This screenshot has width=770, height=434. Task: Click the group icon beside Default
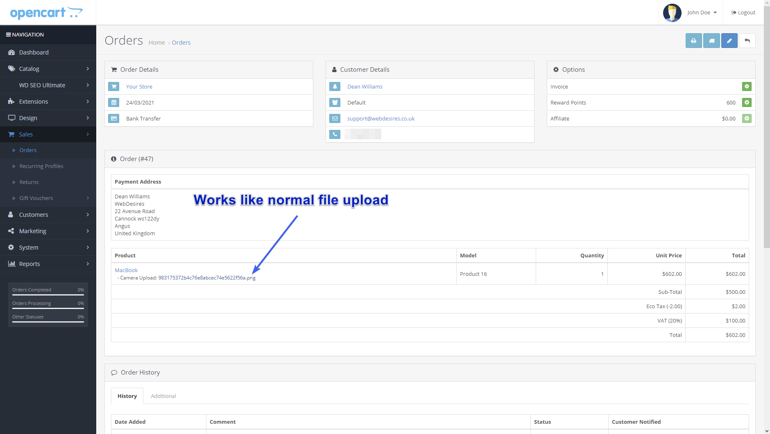click(335, 102)
